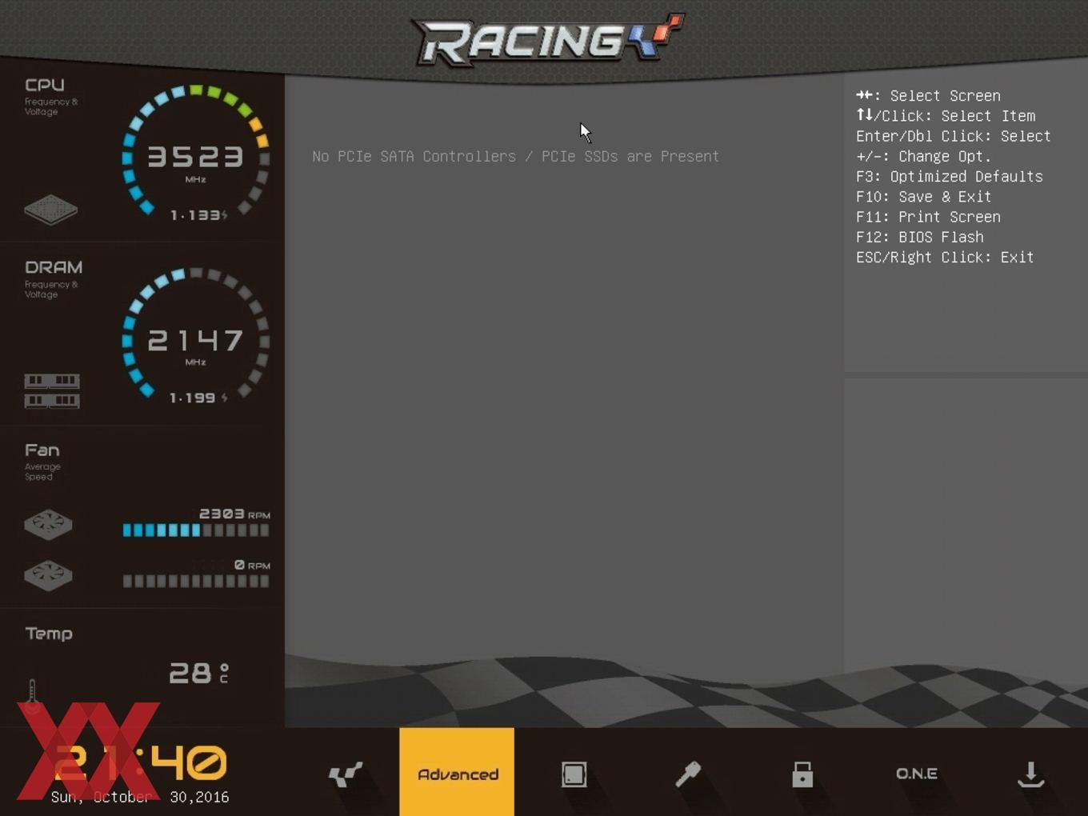Image resolution: width=1088 pixels, height=816 pixels.
Task: Click the 'ESC/Right Click: Exit' help line
Action: point(945,257)
